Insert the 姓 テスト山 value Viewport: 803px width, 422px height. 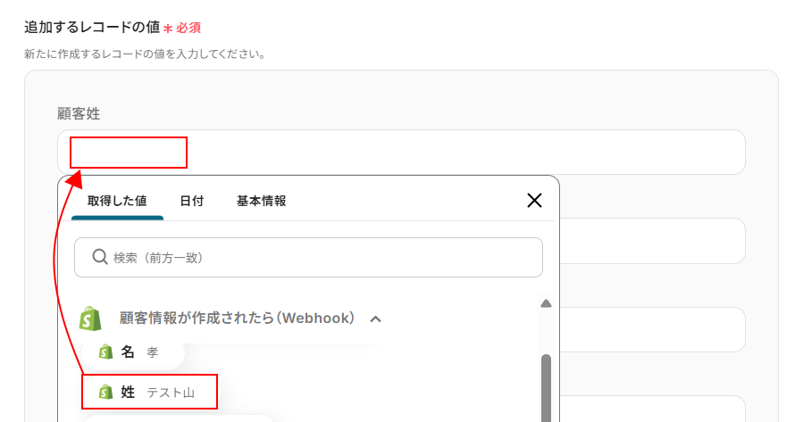(149, 393)
